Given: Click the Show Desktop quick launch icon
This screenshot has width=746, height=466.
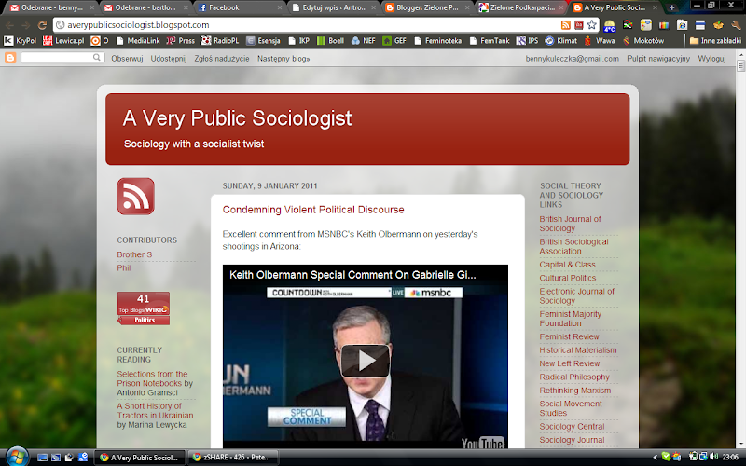Looking at the screenshot, I should tap(42, 458).
